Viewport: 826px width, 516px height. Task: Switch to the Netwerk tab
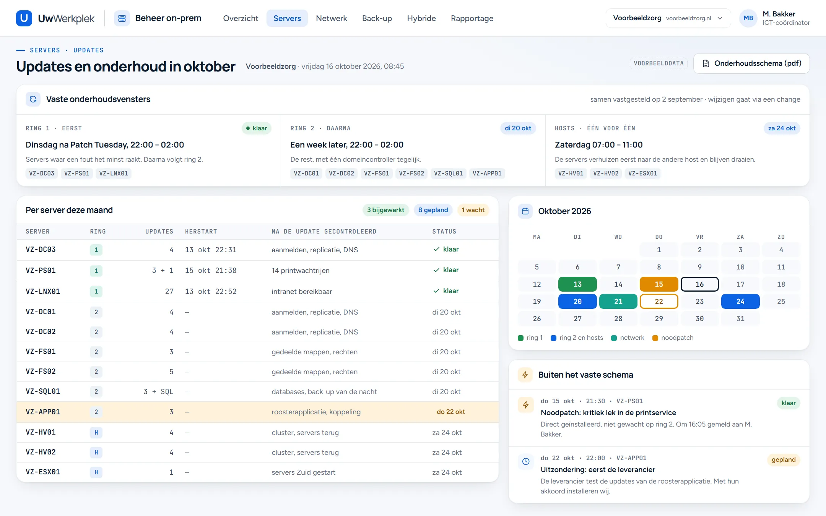331,18
